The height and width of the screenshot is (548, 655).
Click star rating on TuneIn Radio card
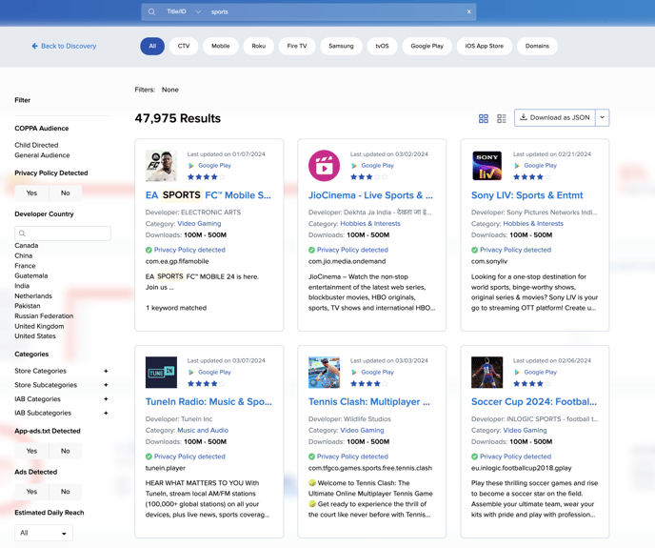[x=207, y=383]
